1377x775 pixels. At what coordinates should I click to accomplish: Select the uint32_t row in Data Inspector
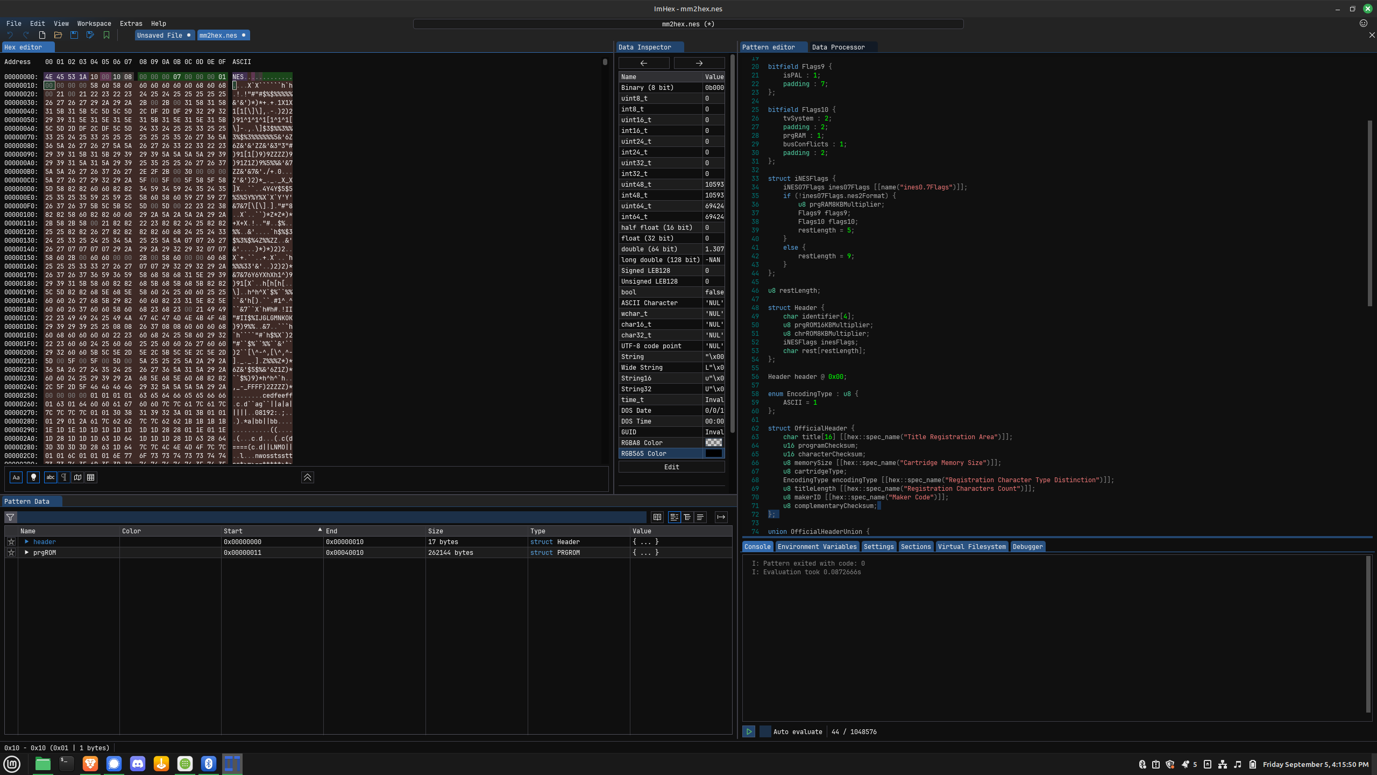(x=671, y=163)
